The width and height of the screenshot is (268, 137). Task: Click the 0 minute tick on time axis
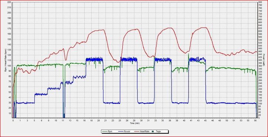click(13, 120)
